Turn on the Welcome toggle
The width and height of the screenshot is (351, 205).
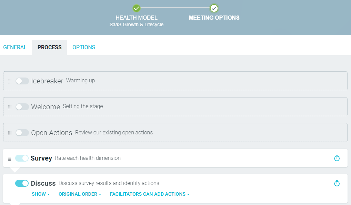pyautogui.click(x=22, y=107)
